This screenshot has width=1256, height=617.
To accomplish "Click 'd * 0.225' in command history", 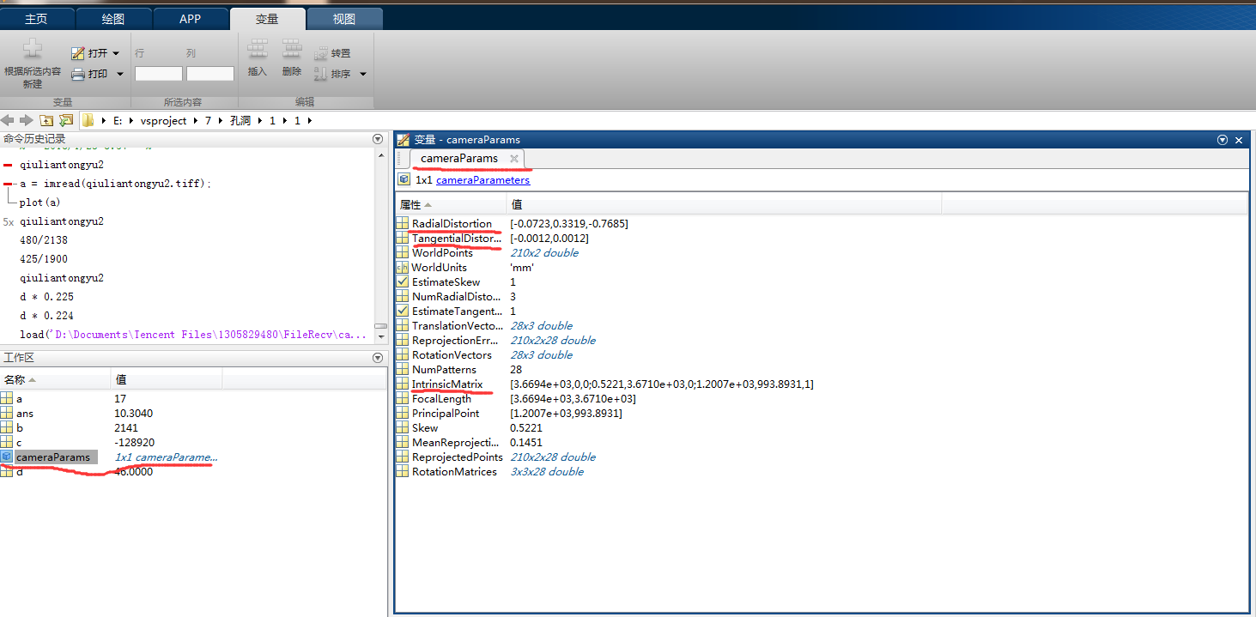I will point(46,297).
